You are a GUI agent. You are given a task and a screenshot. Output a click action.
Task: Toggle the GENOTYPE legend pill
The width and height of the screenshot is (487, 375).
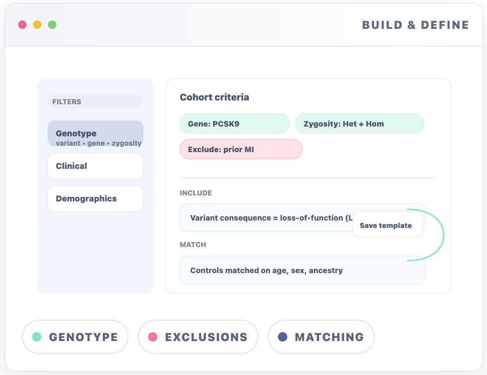tap(75, 337)
